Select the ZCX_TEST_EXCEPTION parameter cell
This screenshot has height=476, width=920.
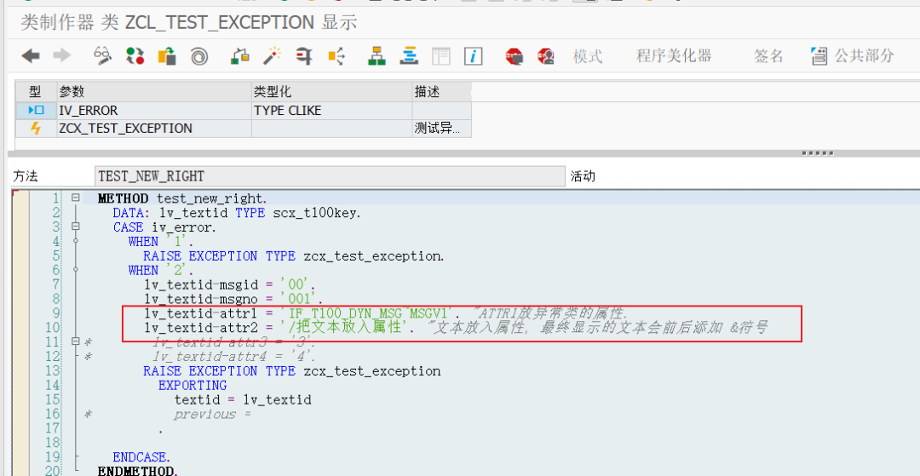pyautogui.click(x=154, y=129)
